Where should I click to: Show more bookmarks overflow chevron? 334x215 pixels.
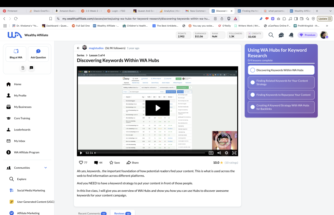click(x=327, y=26)
